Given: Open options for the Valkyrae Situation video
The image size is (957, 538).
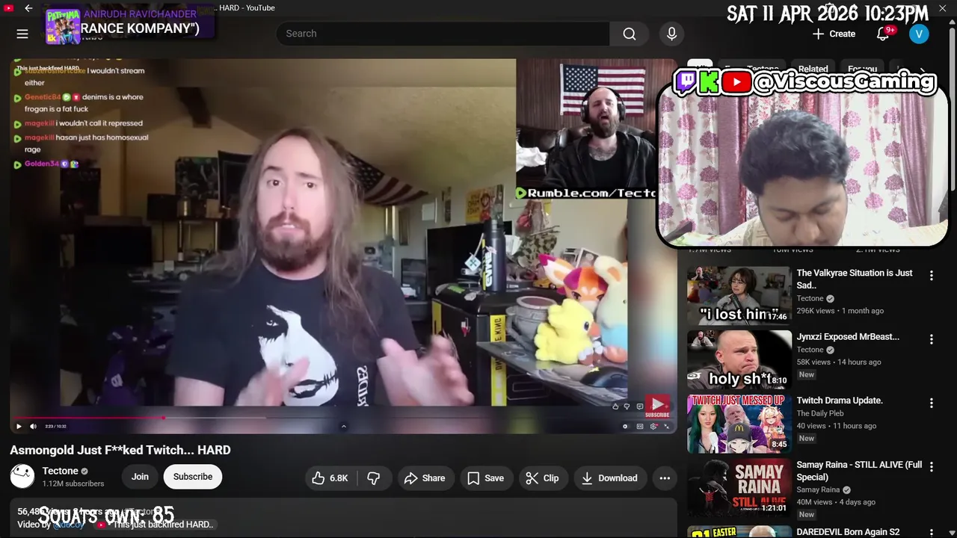Looking at the screenshot, I should click(932, 276).
